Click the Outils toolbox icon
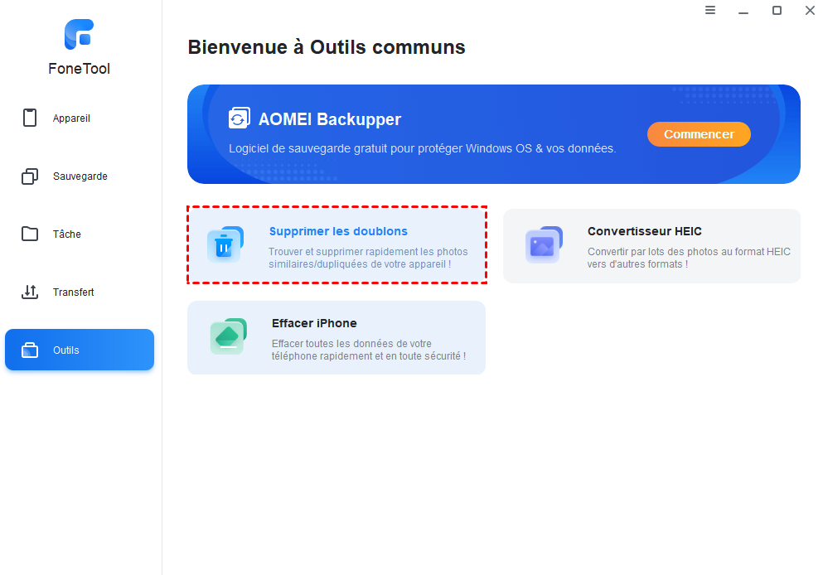Image resolution: width=823 pixels, height=575 pixels. click(30, 350)
